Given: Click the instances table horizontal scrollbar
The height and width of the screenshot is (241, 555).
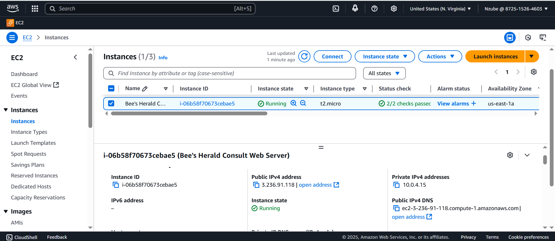Looking at the screenshot, I should coord(189,114).
